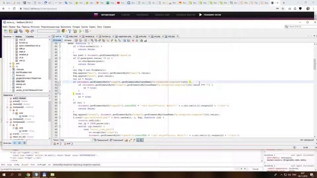Open the Файл menu
The width and height of the screenshot is (317, 178).
pos(5,27)
